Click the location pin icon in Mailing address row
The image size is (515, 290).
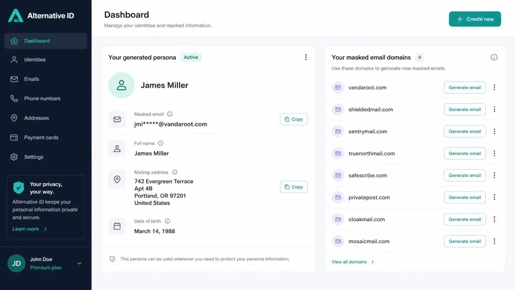click(117, 179)
